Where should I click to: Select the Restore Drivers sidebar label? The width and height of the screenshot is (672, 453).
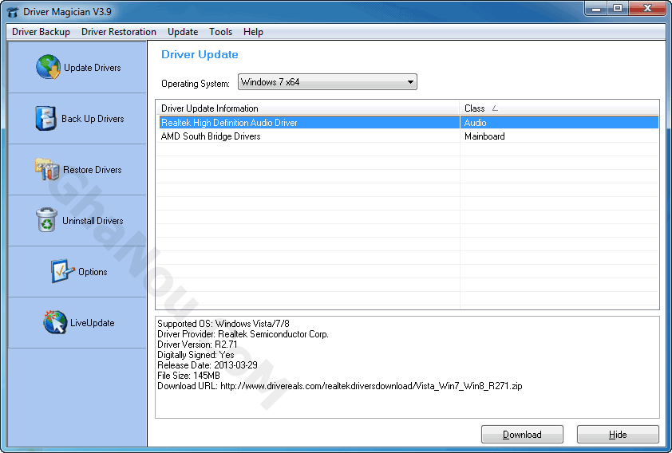[x=92, y=170]
